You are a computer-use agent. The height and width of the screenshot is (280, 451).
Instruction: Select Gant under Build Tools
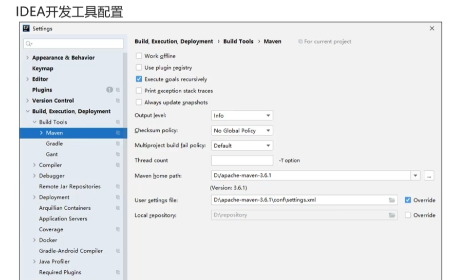point(52,154)
